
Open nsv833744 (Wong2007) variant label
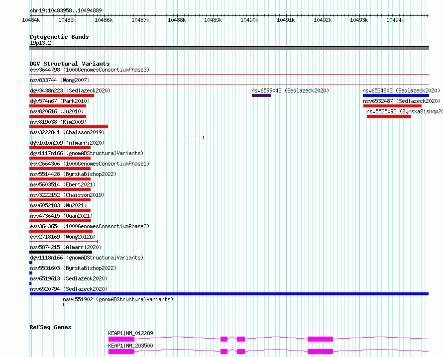tap(60, 80)
